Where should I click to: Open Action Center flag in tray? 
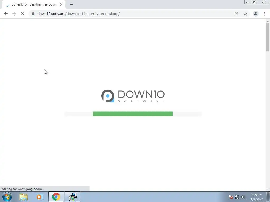(231, 197)
